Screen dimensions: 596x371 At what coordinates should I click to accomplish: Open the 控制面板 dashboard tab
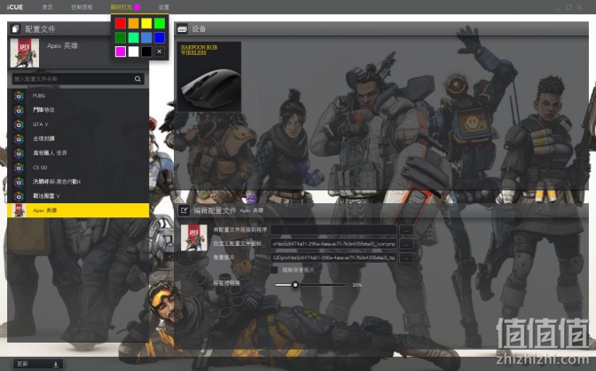pos(82,7)
